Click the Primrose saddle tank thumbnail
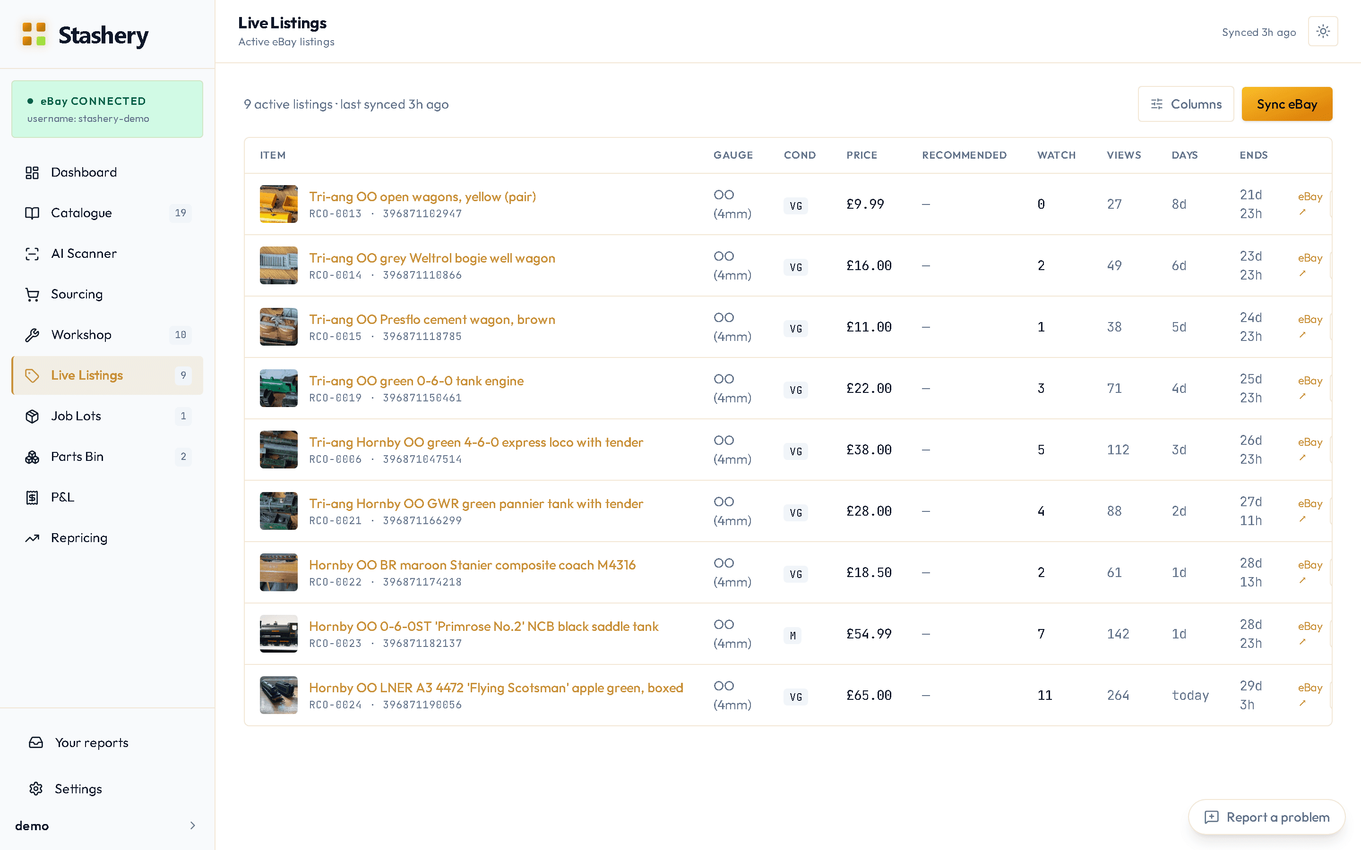Image resolution: width=1361 pixels, height=850 pixels. point(278,634)
